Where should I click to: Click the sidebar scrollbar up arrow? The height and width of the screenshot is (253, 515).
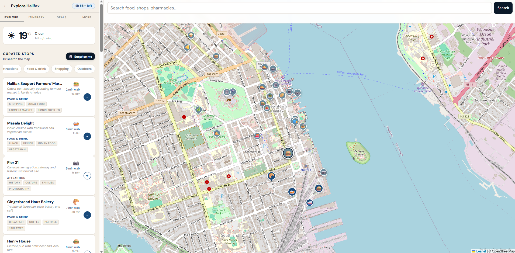[101, 2]
